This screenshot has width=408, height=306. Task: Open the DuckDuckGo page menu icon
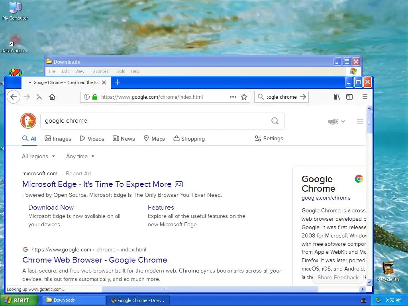pyautogui.click(x=360, y=121)
